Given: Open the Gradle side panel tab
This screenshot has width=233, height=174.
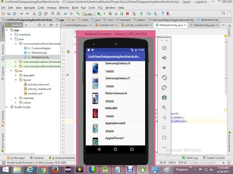Looking at the screenshot, I should pyautogui.click(x=230, y=30).
